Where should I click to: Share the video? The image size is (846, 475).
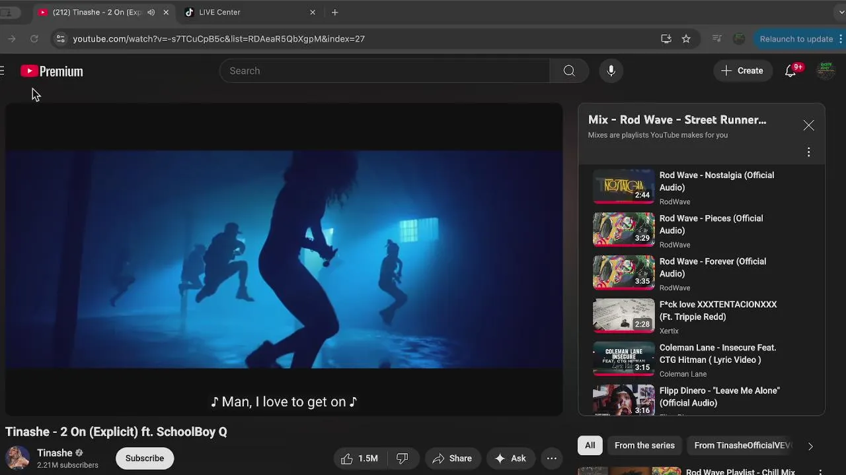(x=452, y=459)
